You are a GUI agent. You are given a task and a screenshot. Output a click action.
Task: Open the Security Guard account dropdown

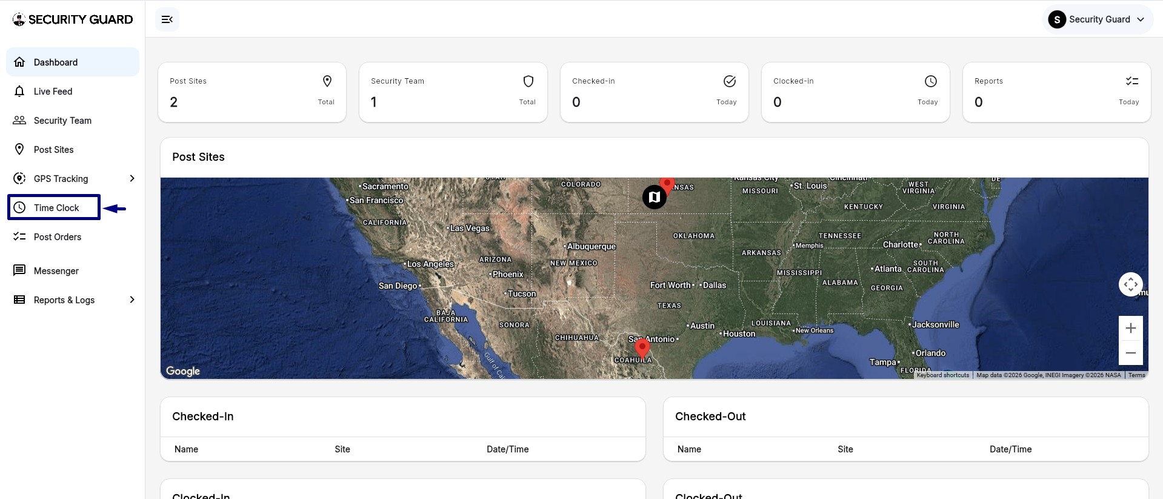pos(1098,19)
